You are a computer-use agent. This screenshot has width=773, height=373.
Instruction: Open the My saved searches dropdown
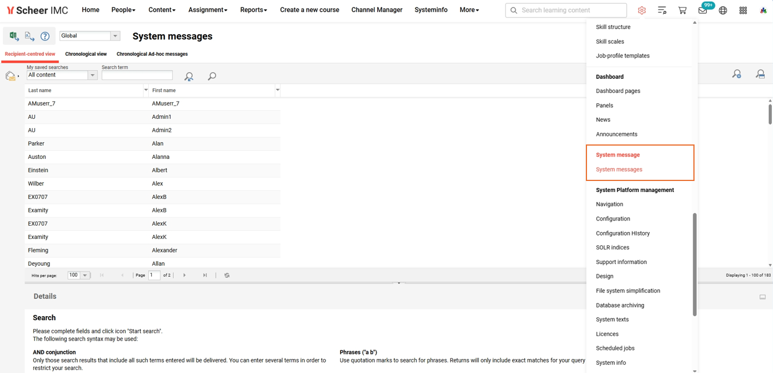pyautogui.click(x=92, y=75)
